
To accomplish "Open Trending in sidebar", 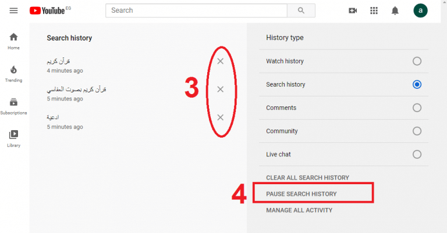I will 13,74.
